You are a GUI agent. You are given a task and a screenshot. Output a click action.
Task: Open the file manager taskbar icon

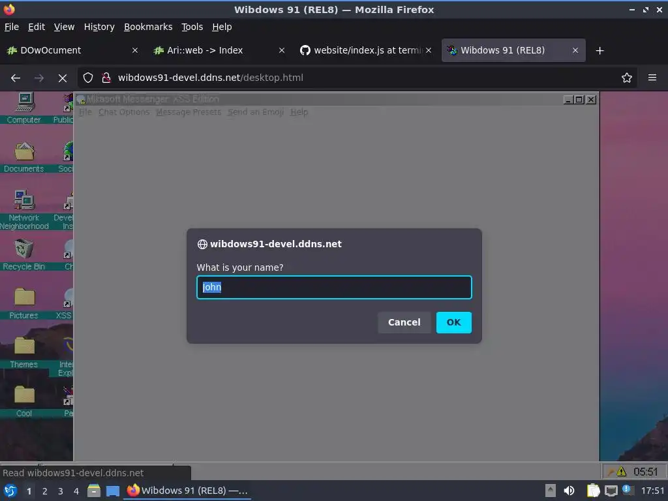pyautogui.click(x=94, y=491)
